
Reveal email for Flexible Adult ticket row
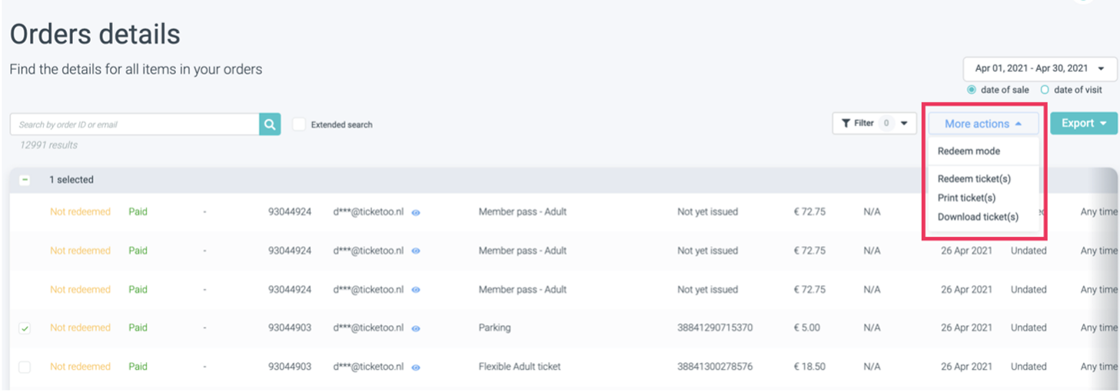pyautogui.click(x=416, y=367)
